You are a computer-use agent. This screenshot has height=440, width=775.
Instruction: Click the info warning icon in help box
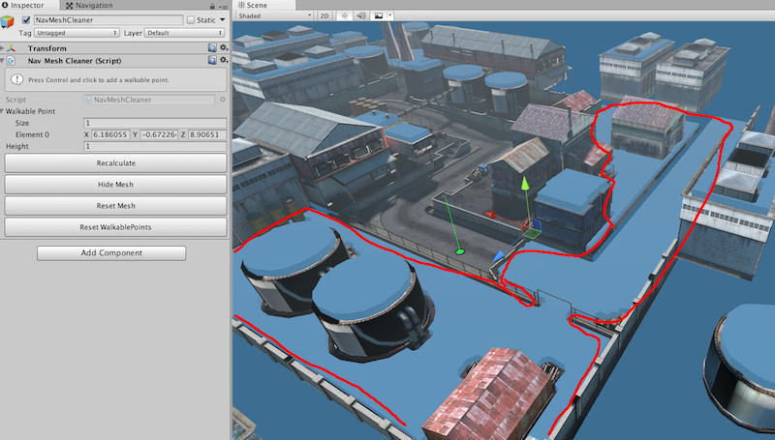point(16,79)
